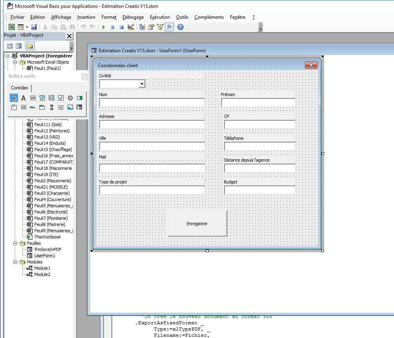Screen dimensions: 394x338
Task: Pick the CheckBox control from the toolbox
Action: click(61, 98)
